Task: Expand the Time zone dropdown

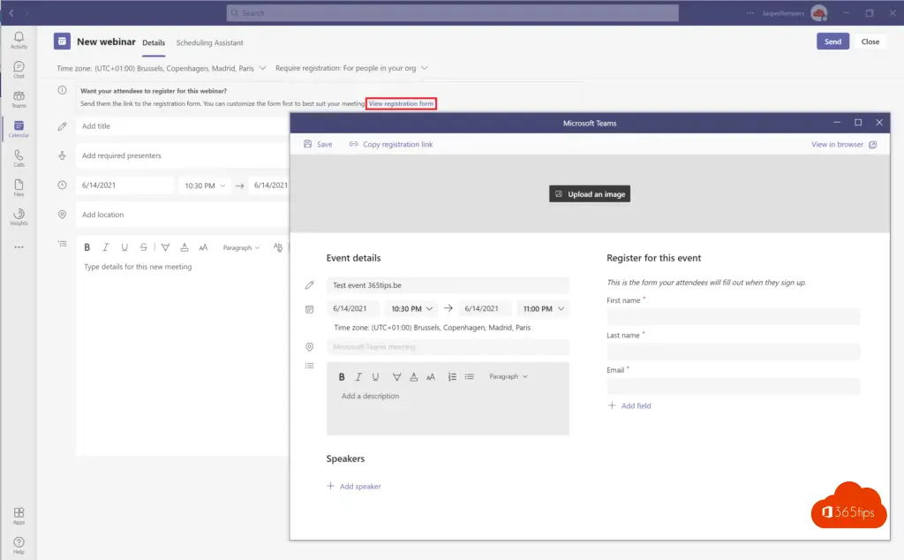Action: [x=162, y=68]
